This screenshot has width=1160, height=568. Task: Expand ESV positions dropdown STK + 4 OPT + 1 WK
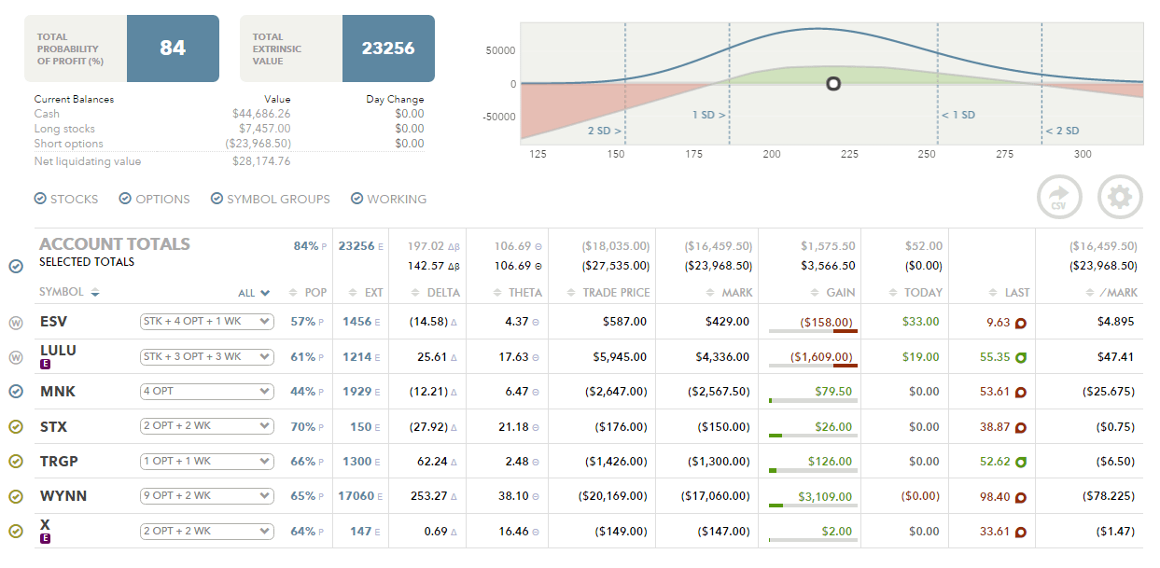coord(206,322)
